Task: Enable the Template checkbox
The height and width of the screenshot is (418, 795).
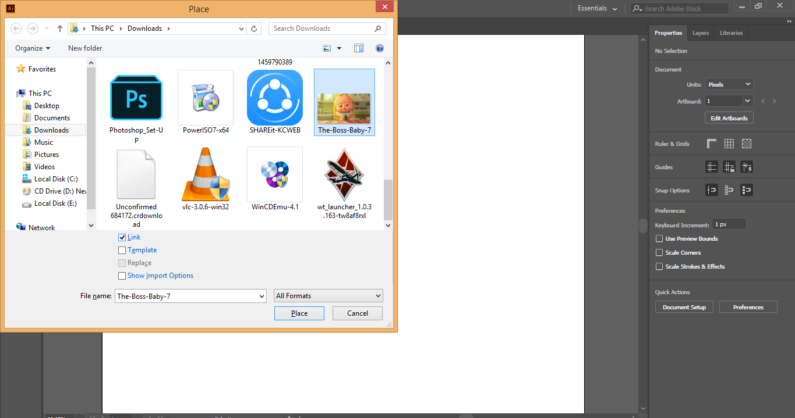Action: [122, 250]
